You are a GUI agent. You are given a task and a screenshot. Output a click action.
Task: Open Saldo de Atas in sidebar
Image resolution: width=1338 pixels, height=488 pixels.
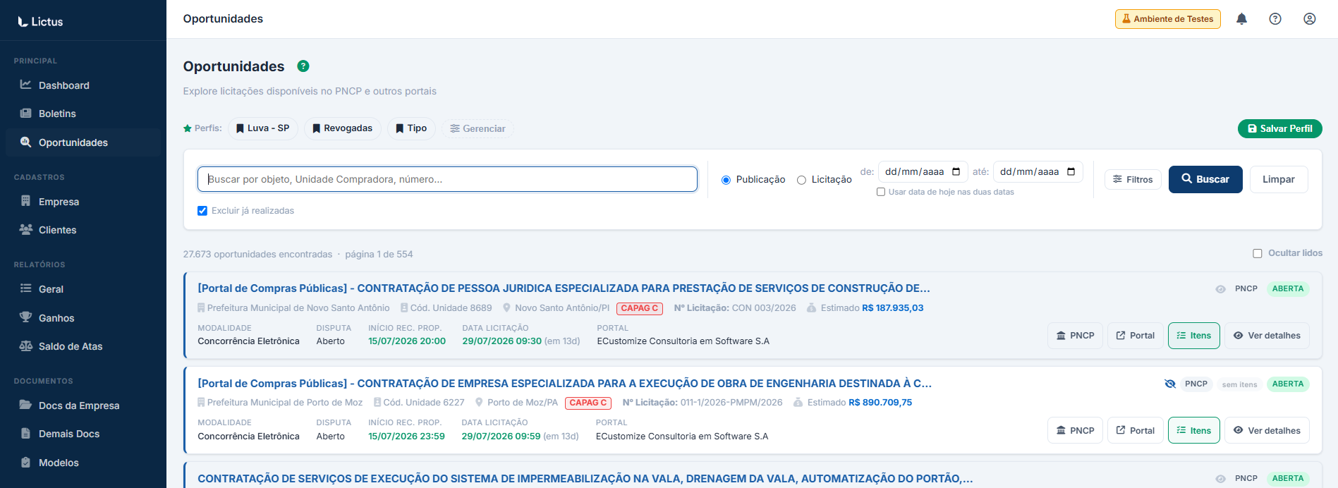(83, 346)
